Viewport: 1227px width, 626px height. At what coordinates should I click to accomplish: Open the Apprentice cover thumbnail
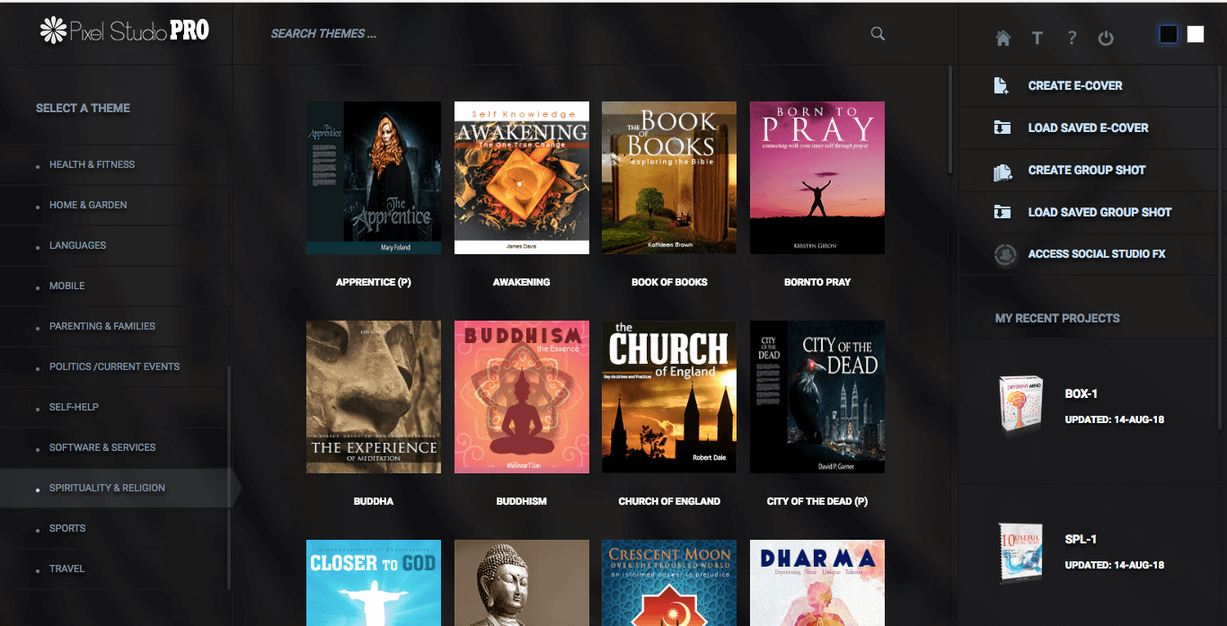pyautogui.click(x=374, y=178)
